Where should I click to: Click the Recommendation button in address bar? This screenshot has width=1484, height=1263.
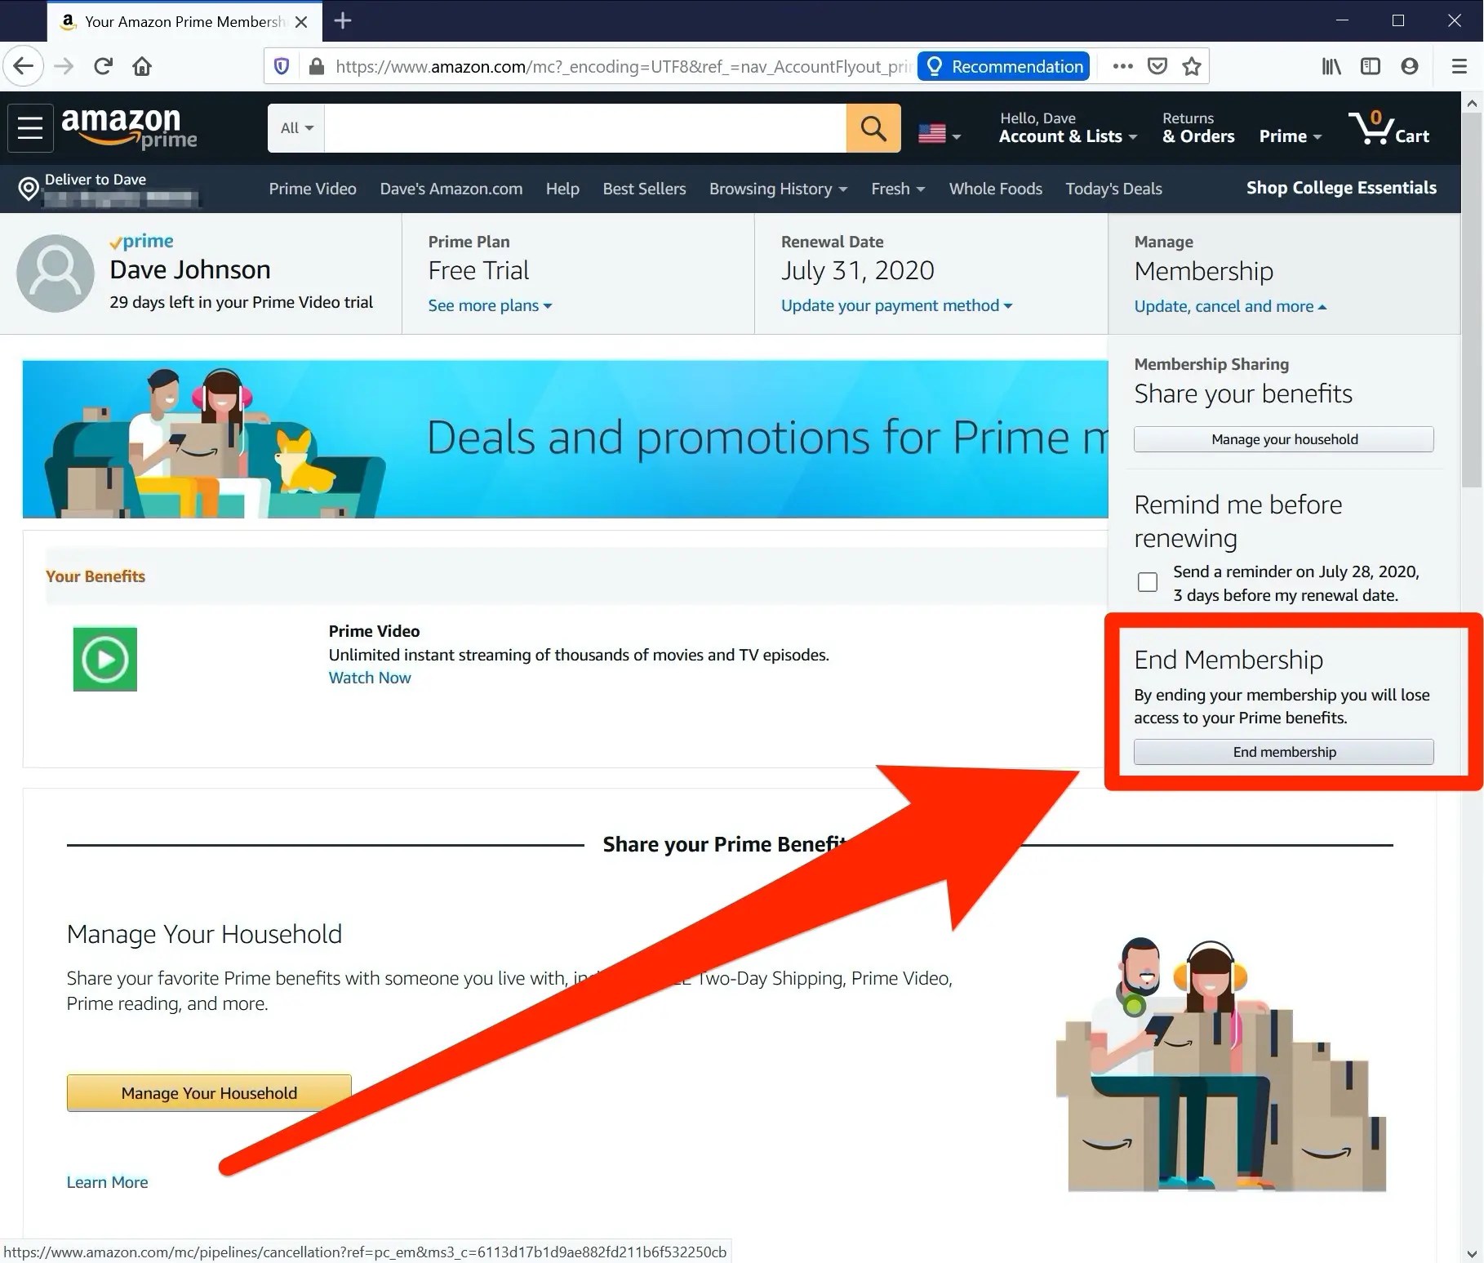pos(1004,66)
